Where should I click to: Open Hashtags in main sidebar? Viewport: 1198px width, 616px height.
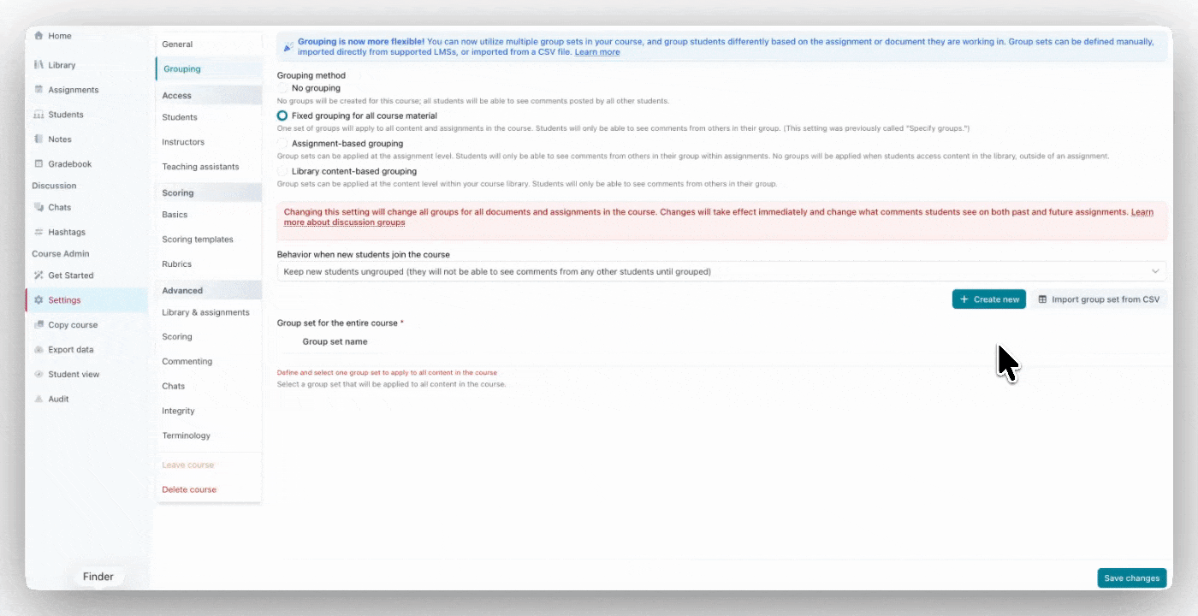(x=67, y=232)
